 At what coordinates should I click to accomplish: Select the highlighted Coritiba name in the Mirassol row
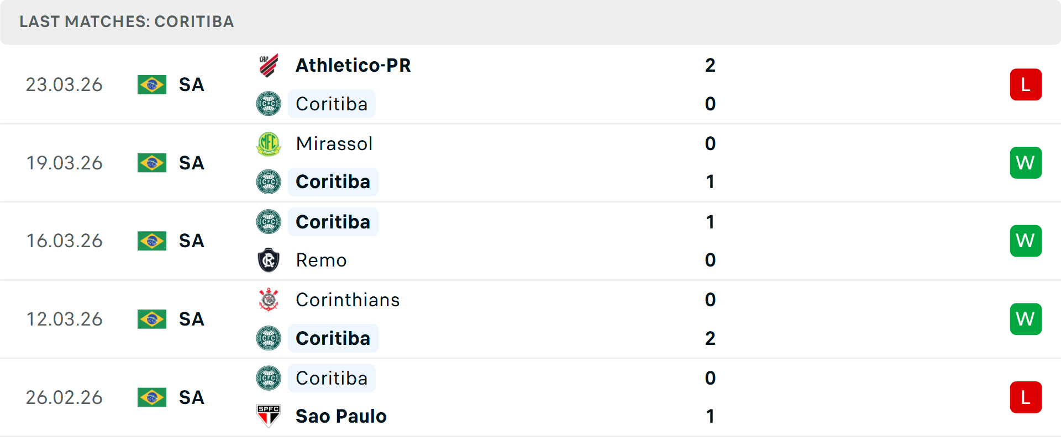pos(333,182)
